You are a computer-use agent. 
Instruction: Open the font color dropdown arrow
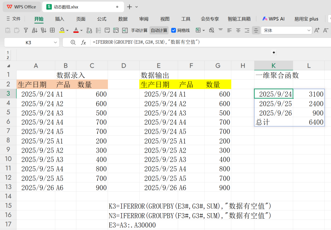(81, 30)
